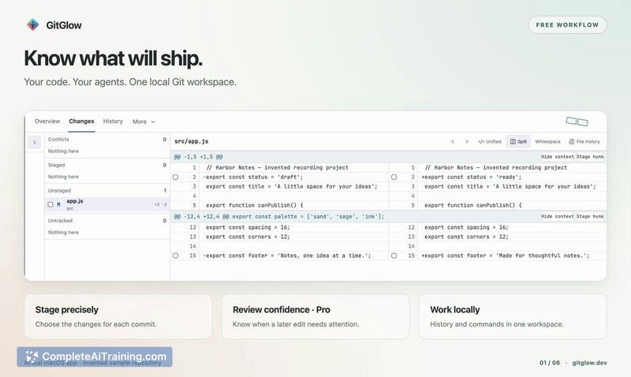Click left pane 'export function canPublish() {' line
Image resolution: width=631 pixels, height=377 pixels.
(254, 205)
